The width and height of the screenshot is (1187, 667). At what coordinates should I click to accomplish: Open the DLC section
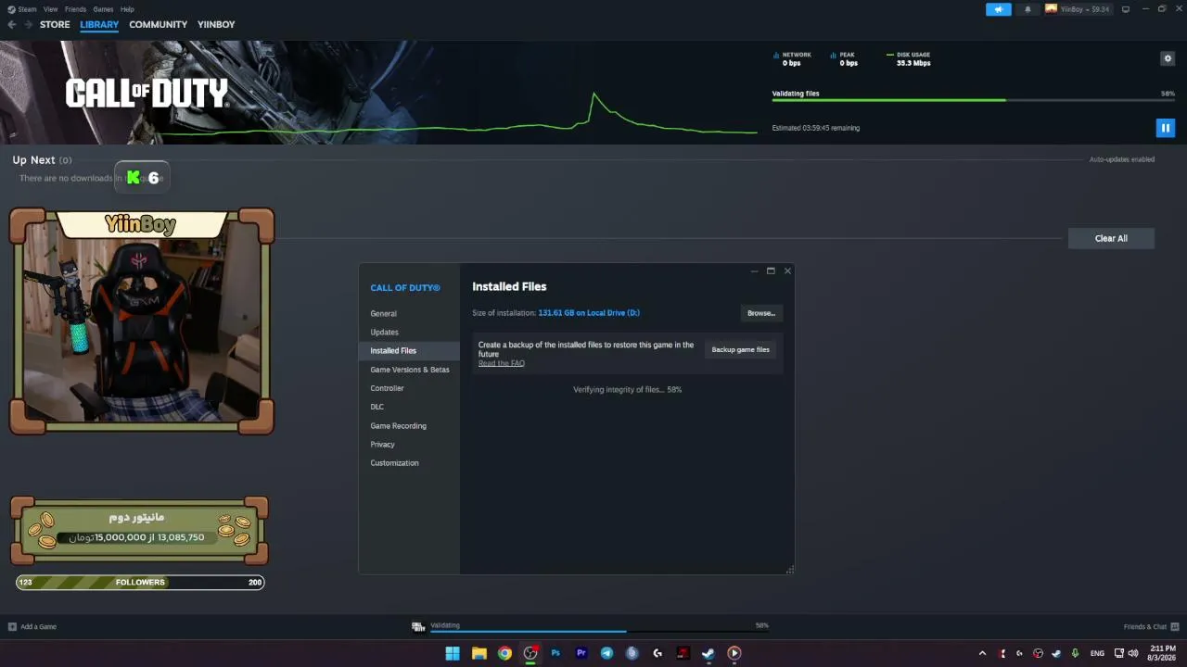coord(409,407)
